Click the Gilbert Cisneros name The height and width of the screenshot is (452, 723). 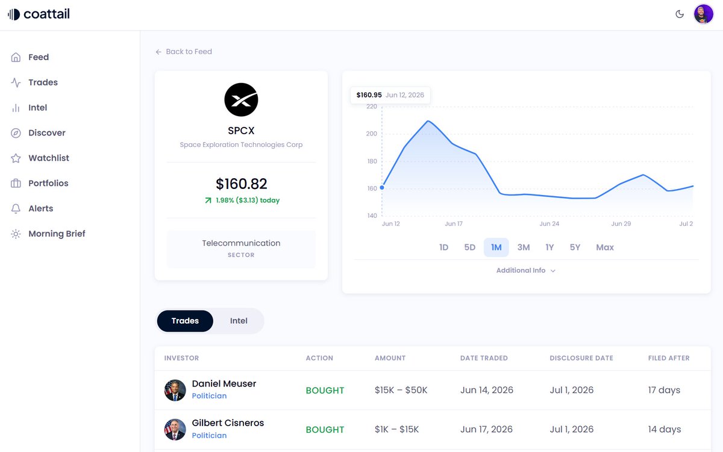pyautogui.click(x=228, y=423)
